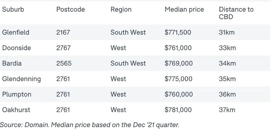Image resolution: width=271 pixels, height=131 pixels.
Task: Select the Glenfield suburb cell
Action: 16,32
